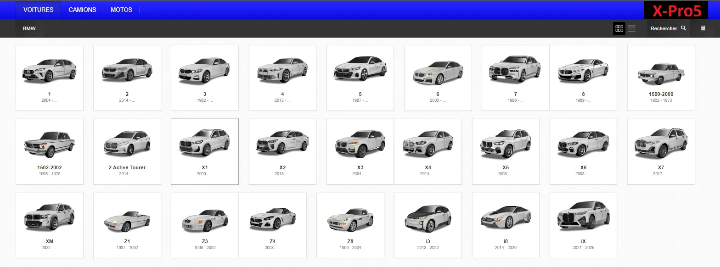Choose the X1 model card
This screenshot has width=720, height=267.
click(x=205, y=151)
